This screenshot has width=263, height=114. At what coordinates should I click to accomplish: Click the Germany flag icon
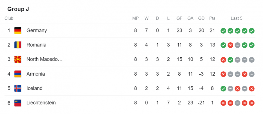18,31
